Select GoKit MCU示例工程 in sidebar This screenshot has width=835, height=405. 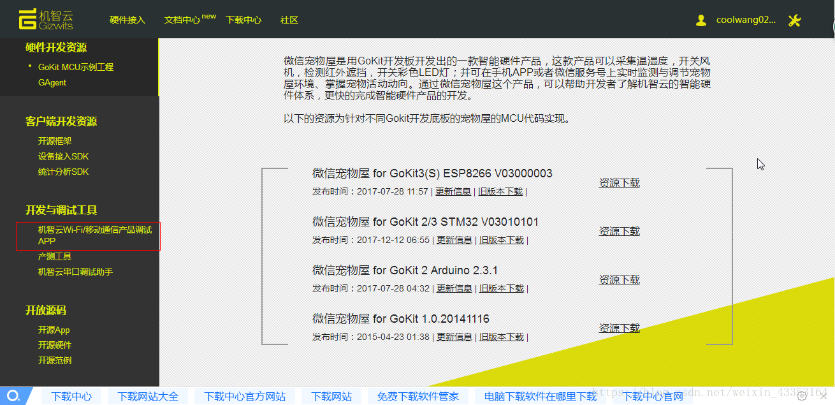(76, 67)
